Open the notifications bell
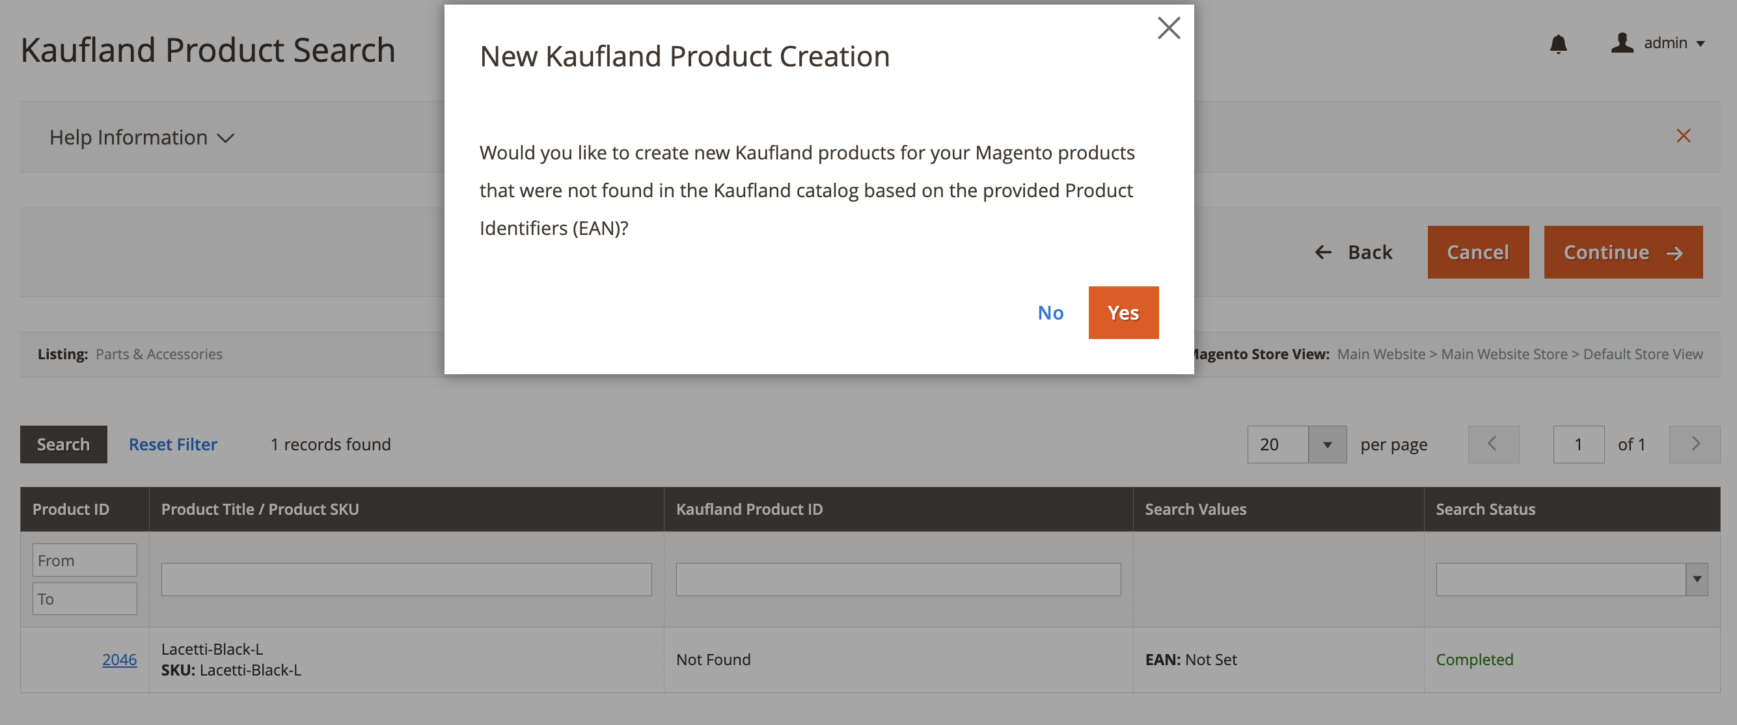Viewport: 1737px width, 725px height. tap(1557, 44)
